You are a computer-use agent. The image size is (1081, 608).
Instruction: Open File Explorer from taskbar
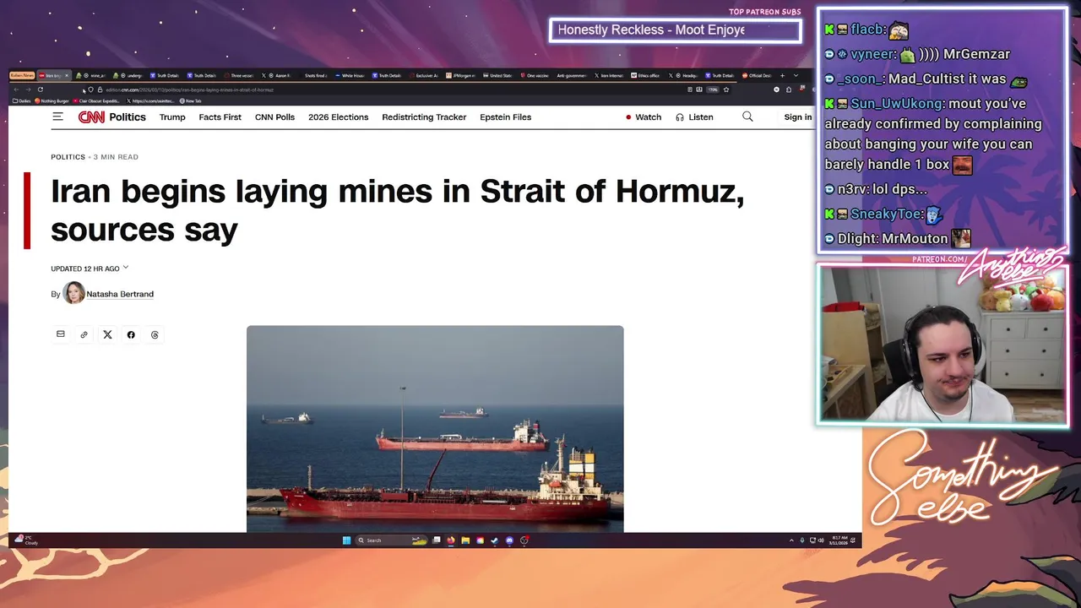465,540
